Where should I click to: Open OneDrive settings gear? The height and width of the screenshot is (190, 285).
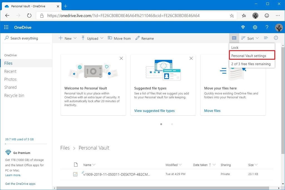click(x=255, y=27)
